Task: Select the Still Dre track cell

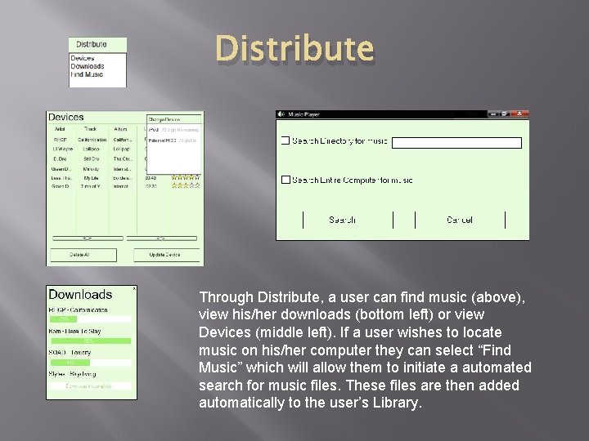Action: [92, 158]
